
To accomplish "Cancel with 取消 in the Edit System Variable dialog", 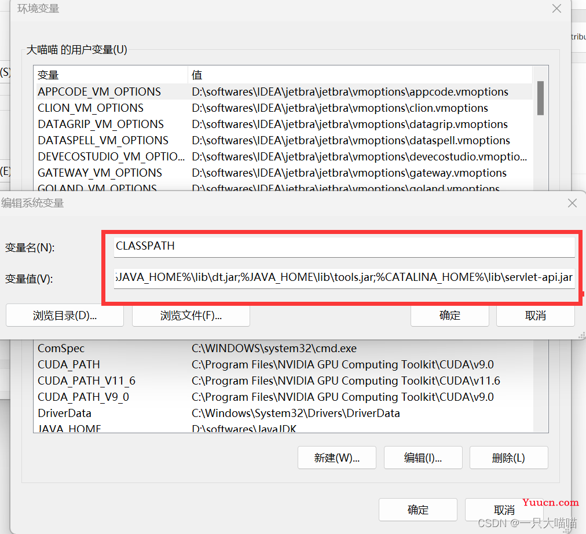I will [535, 316].
